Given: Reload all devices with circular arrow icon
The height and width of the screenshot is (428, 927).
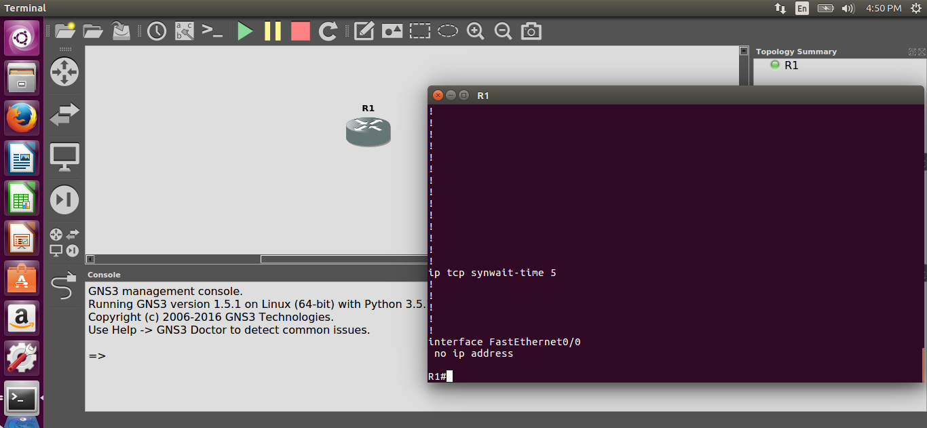Looking at the screenshot, I should click(x=328, y=31).
